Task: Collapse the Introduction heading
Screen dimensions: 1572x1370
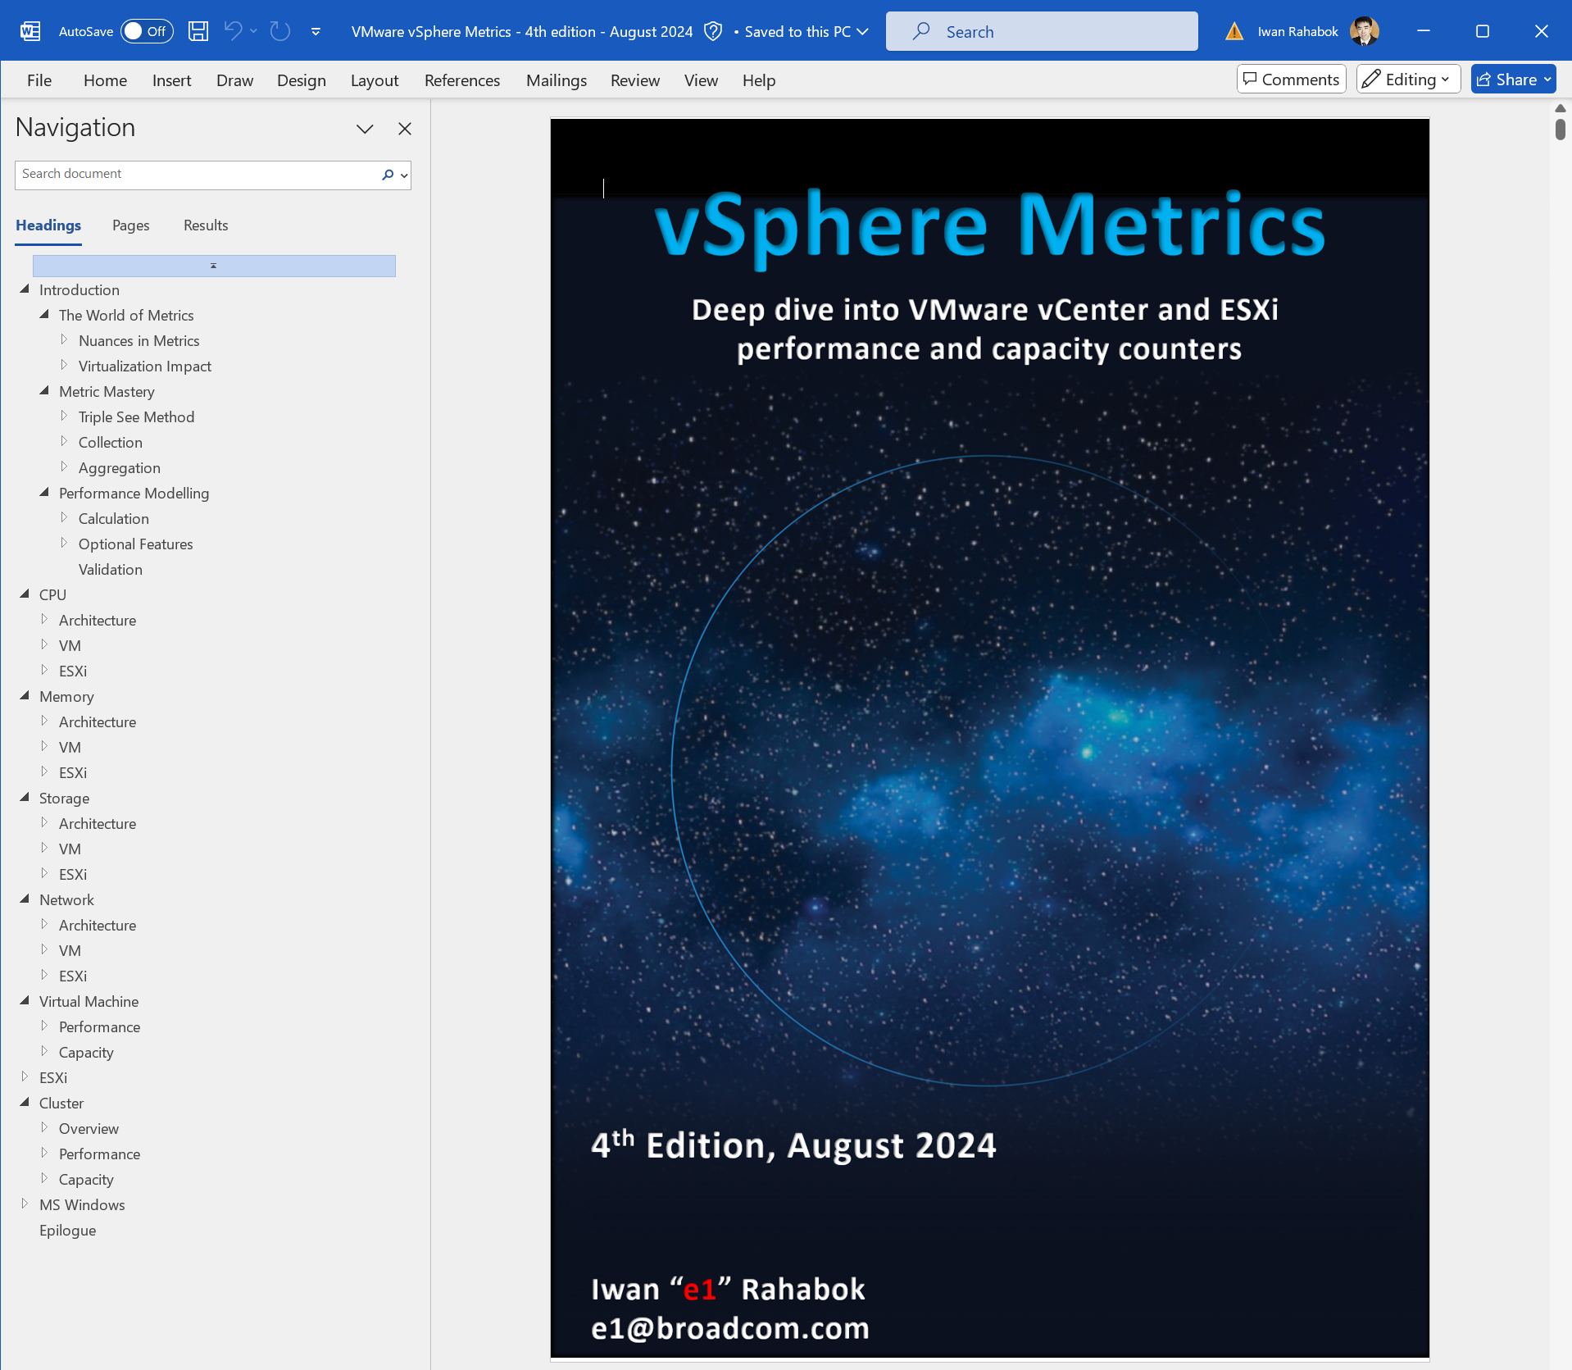Action: coord(25,289)
